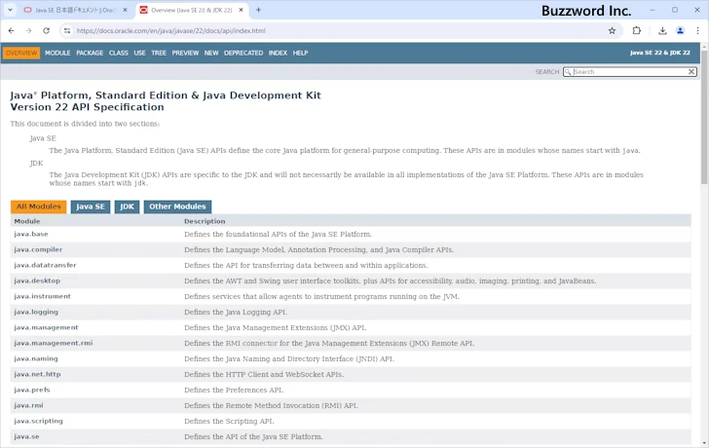Open the java.se module link
Viewport: 709px width, 448px height.
pyautogui.click(x=26, y=436)
